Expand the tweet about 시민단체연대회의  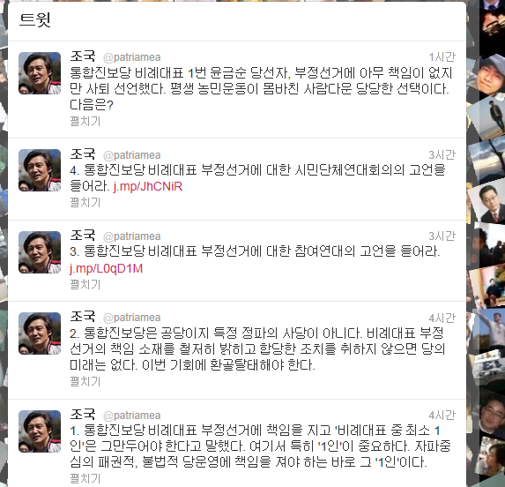(x=85, y=202)
